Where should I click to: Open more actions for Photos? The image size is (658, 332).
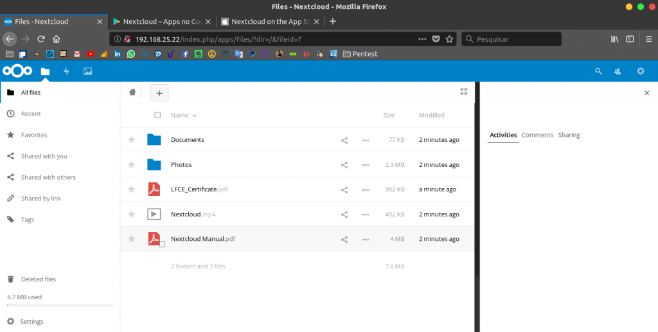[366, 165]
